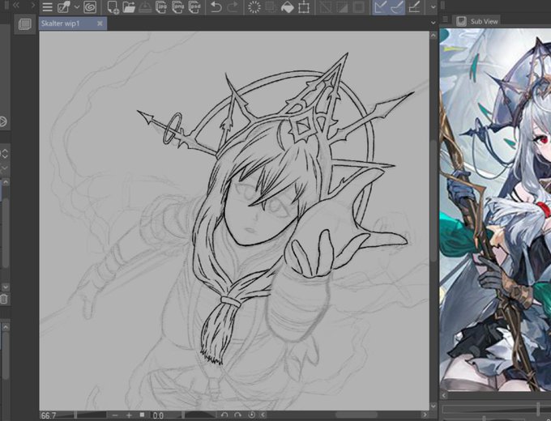Open a file with the folder icon

pyautogui.click(x=129, y=7)
